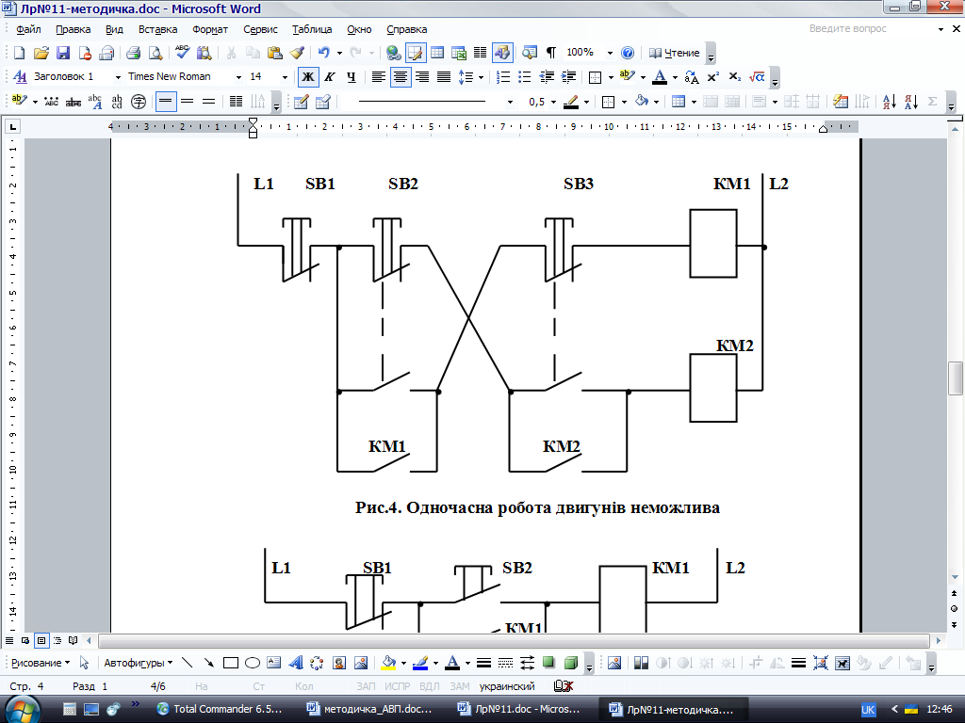This screenshot has height=723, width=965.
Task: Sort ascending in the table toolbar
Action: pos(890,102)
